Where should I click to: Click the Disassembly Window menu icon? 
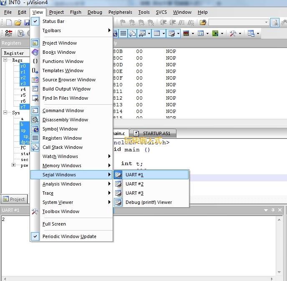tap(35, 120)
